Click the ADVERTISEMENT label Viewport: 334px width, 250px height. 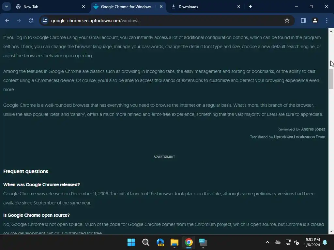click(164, 157)
